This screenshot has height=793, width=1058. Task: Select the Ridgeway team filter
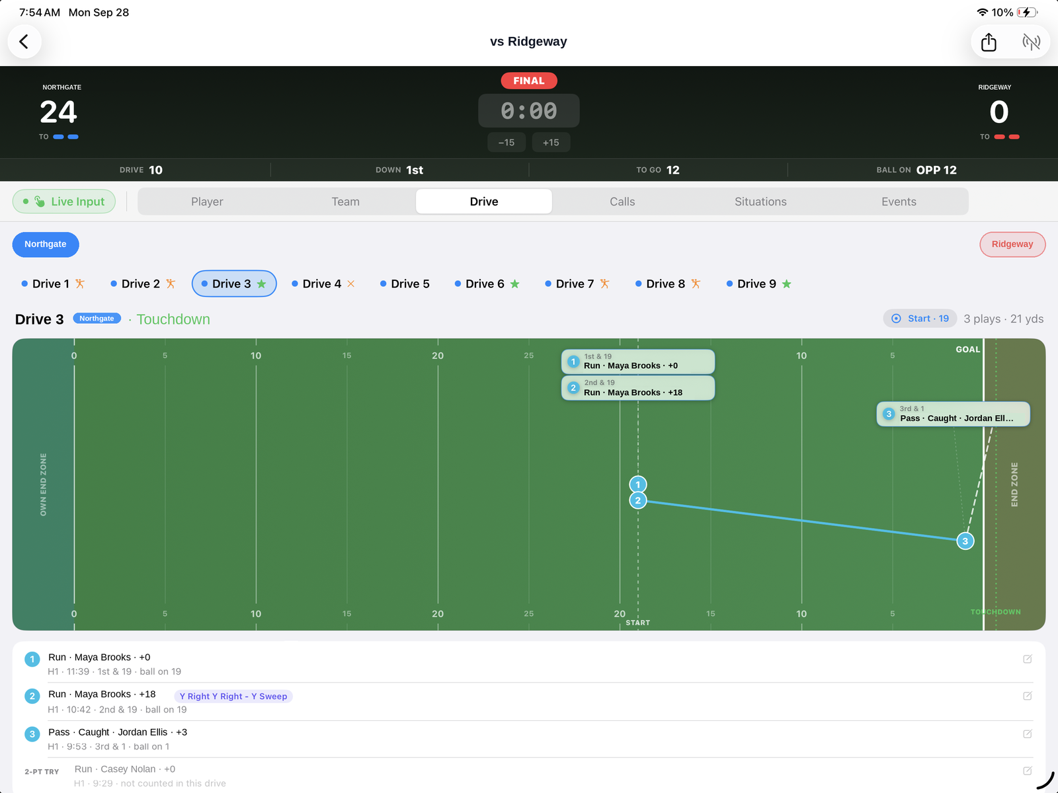point(1012,245)
